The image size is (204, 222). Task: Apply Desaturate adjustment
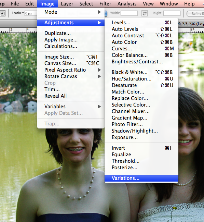click(141, 85)
